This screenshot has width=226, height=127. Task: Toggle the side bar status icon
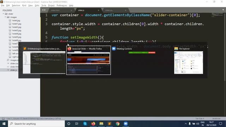click(x=3, y=119)
